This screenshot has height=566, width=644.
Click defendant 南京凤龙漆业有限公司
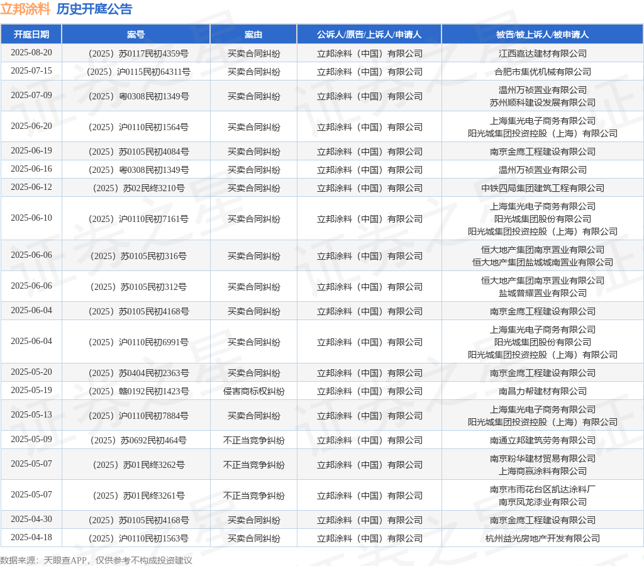click(x=543, y=502)
